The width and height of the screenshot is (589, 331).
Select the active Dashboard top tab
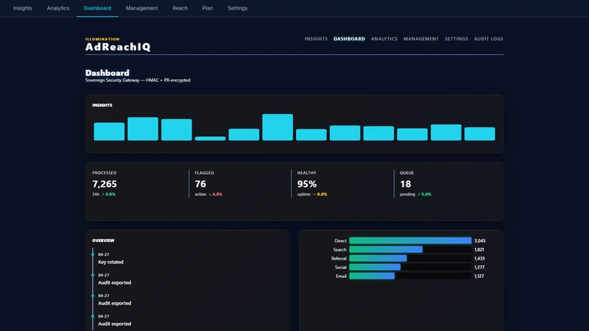pyautogui.click(x=97, y=8)
